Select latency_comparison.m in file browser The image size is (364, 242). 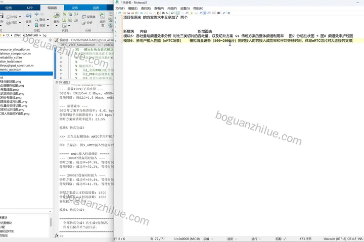pos(15,53)
